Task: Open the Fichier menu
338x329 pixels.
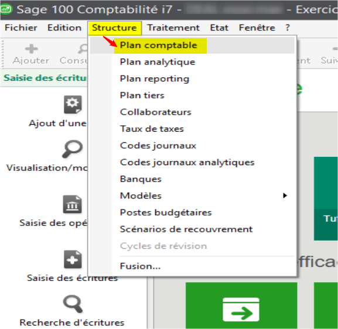Action: (x=21, y=28)
